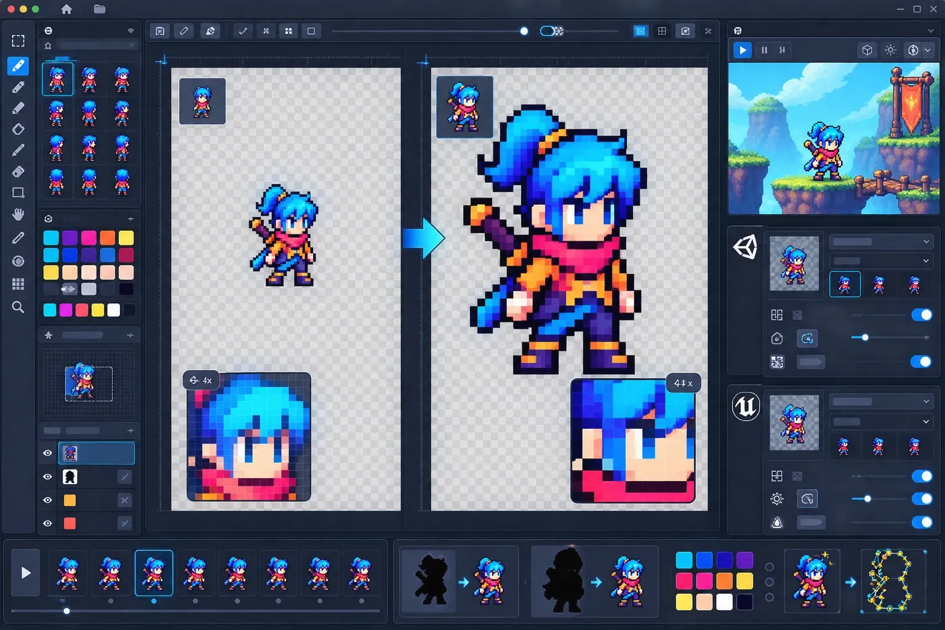
Task: Click the plus icon in color palette header
Action: (x=130, y=219)
